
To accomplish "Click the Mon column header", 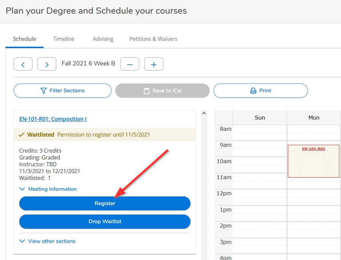I will pyautogui.click(x=314, y=118).
